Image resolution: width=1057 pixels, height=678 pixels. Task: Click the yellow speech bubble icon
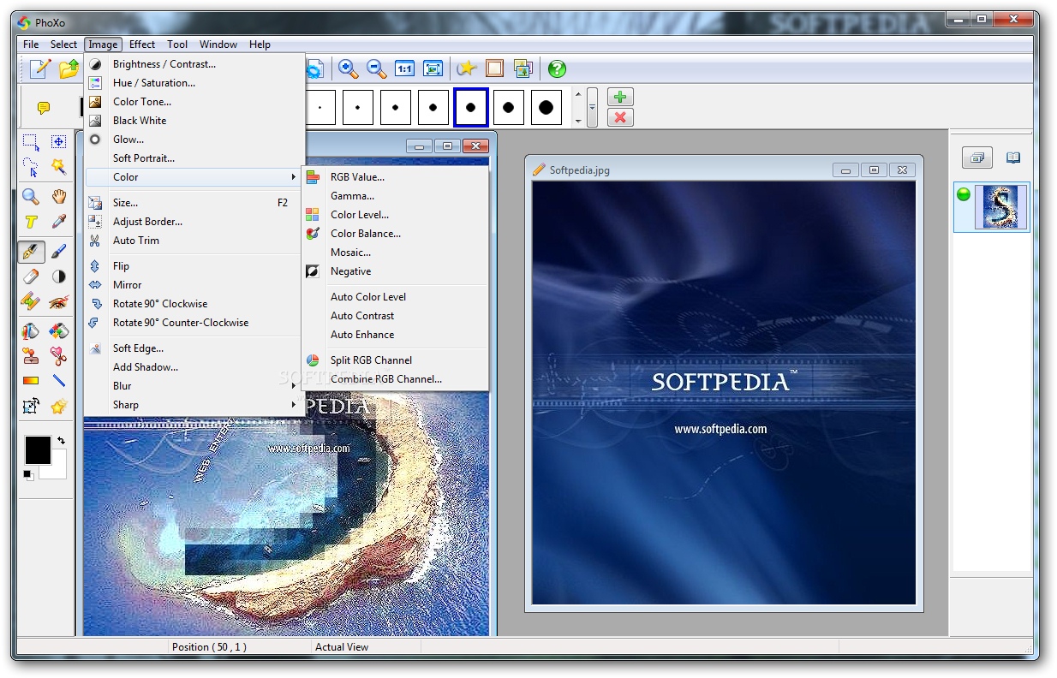[44, 108]
